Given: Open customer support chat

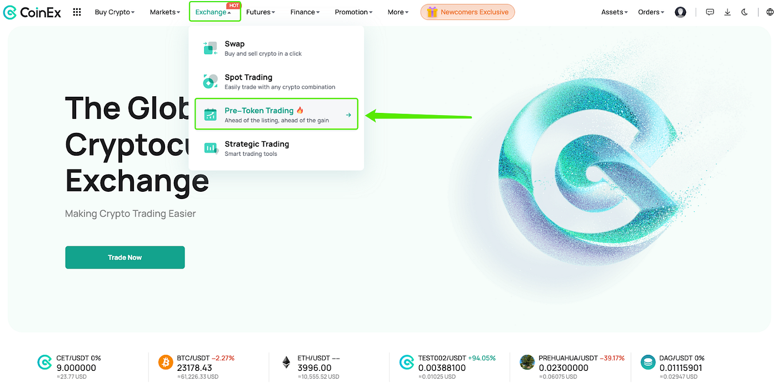Looking at the screenshot, I should (x=710, y=11).
